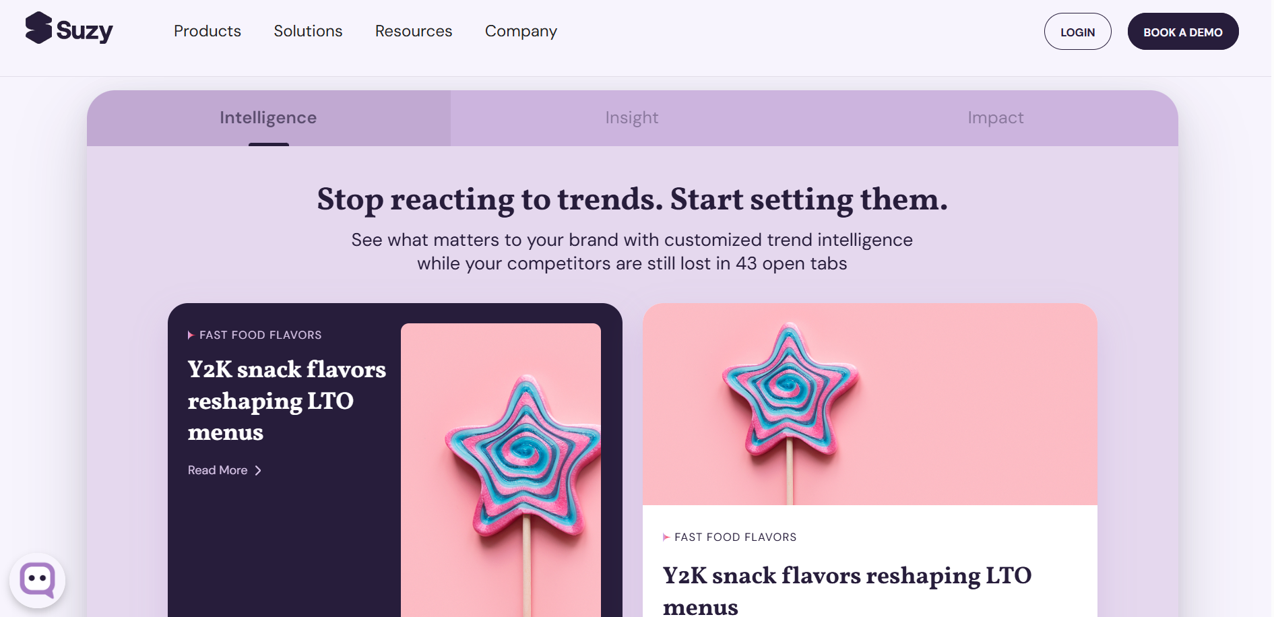Viewport: 1274px width, 617px height.
Task: Expand the Products menu
Action: click(x=207, y=31)
